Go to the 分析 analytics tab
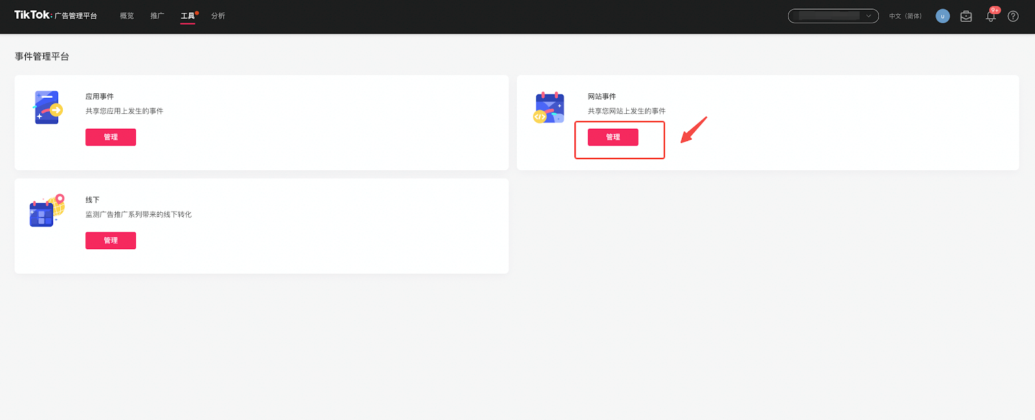 click(218, 16)
